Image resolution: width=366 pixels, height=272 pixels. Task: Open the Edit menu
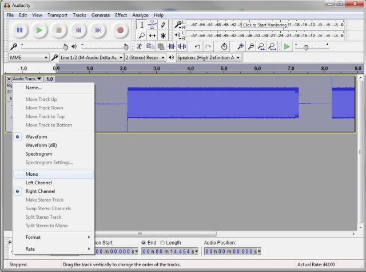click(23, 15)
